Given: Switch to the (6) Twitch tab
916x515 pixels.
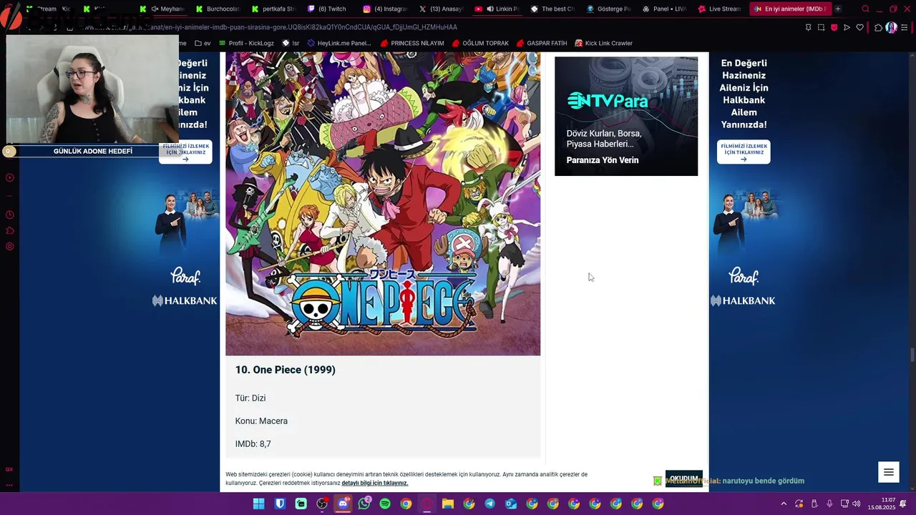Looking at the screenshot, I should (330, 9).
